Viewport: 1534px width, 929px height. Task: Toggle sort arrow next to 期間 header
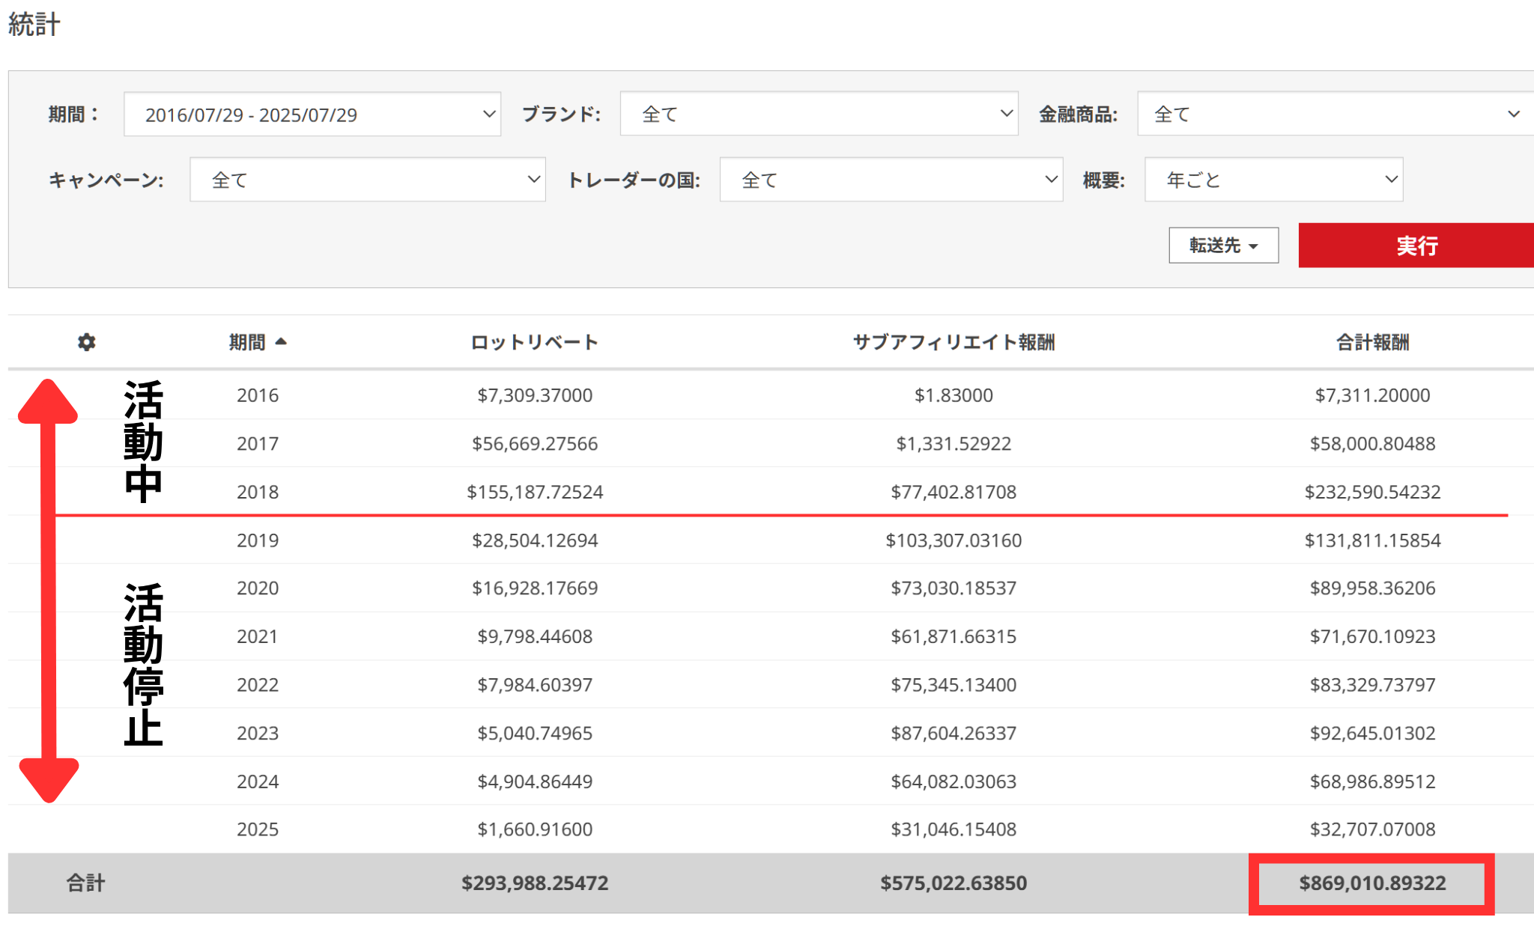(x=281, y=341)
